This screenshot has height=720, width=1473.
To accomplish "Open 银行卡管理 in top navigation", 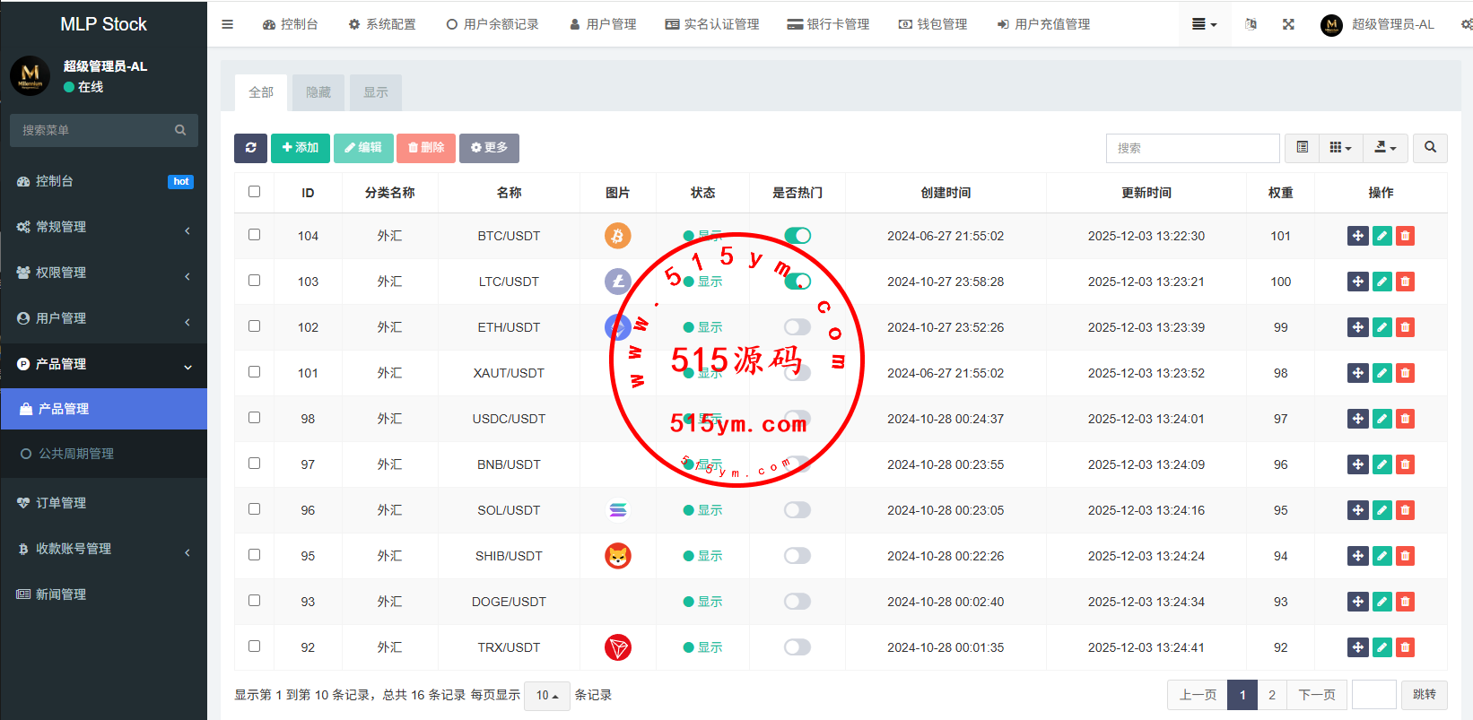I will (x=828, y=24).
